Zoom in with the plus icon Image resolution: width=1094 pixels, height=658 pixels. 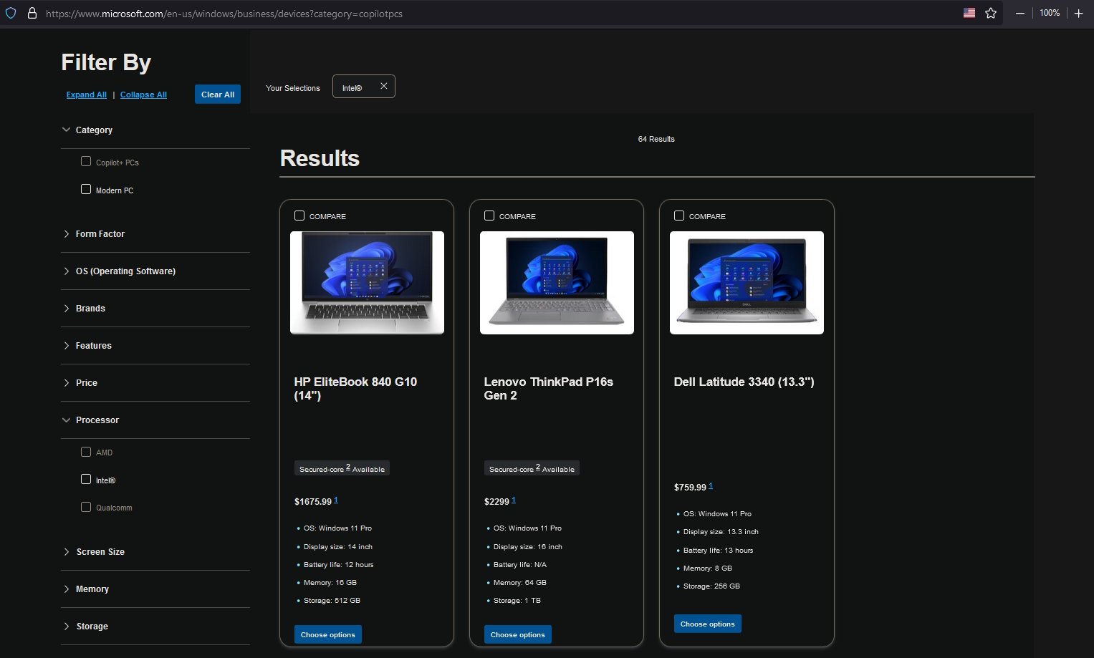click(1078, 13)
